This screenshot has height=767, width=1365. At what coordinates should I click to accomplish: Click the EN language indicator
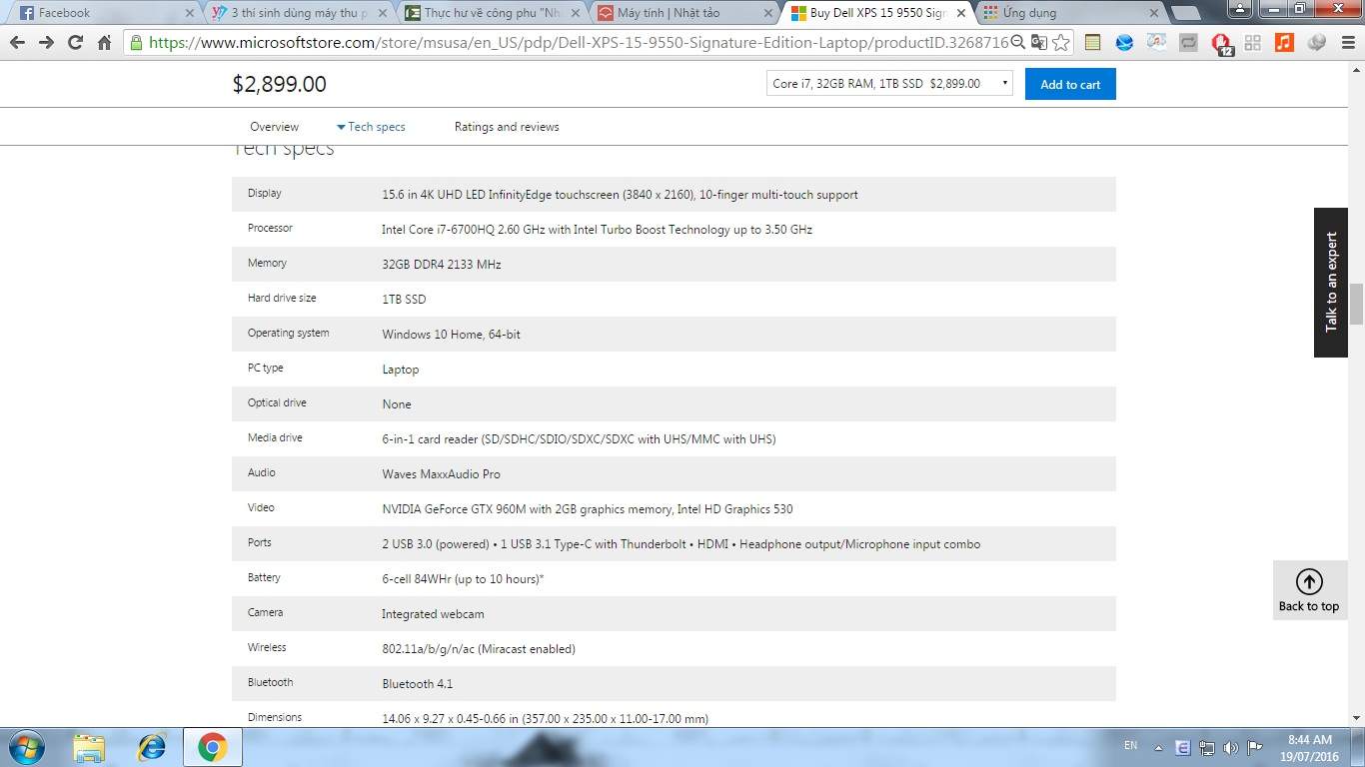[1131, 745]
